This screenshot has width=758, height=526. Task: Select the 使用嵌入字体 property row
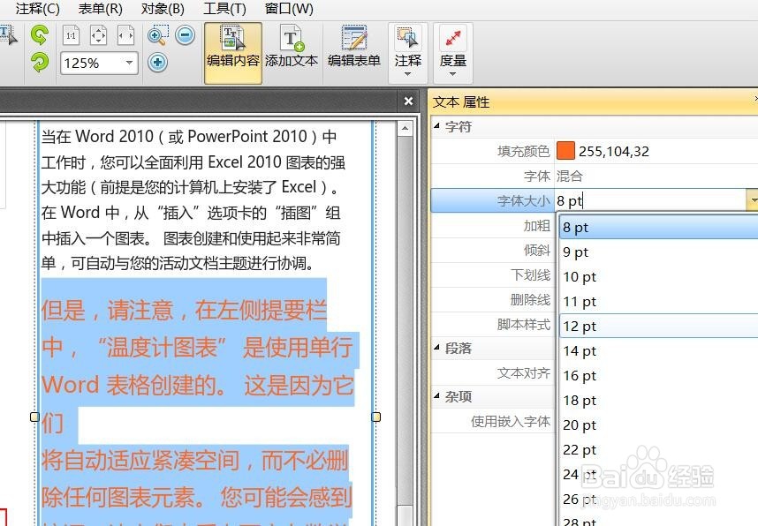tap(493, 422)
